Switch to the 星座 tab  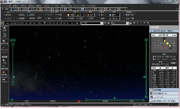(23, 9)
